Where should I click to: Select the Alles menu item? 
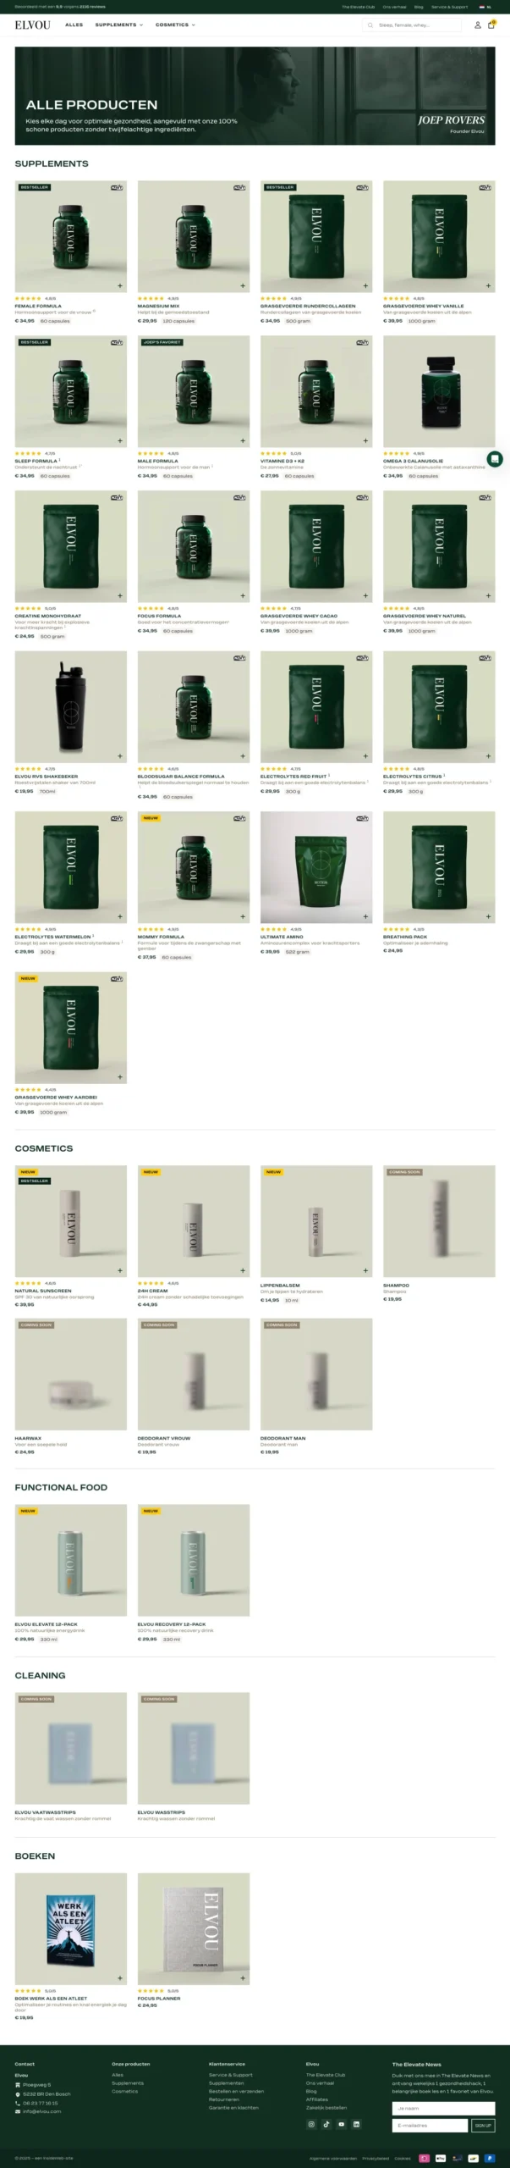(x=74, y=25)
